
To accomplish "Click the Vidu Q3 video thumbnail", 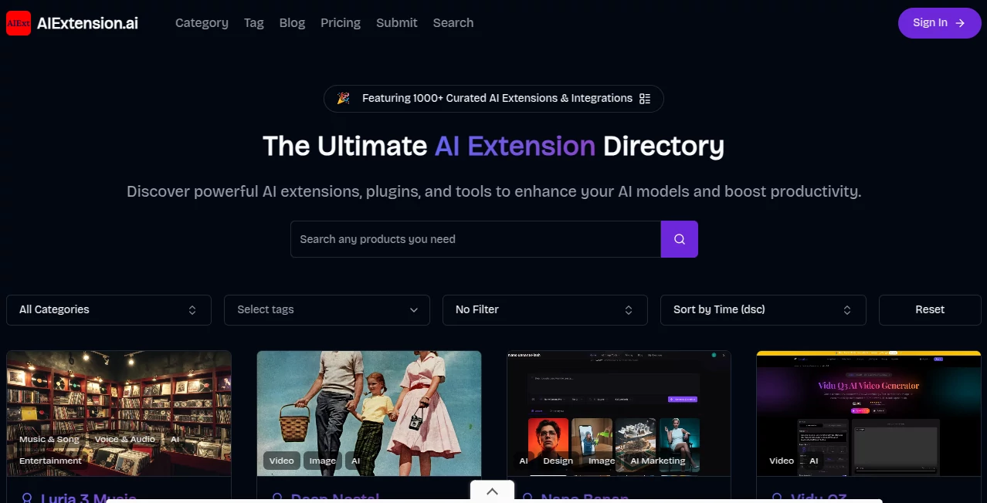I will 868,414.
